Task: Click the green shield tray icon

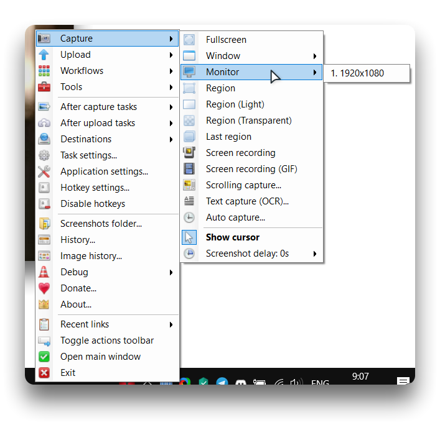Action: click(x=204, y=381)
